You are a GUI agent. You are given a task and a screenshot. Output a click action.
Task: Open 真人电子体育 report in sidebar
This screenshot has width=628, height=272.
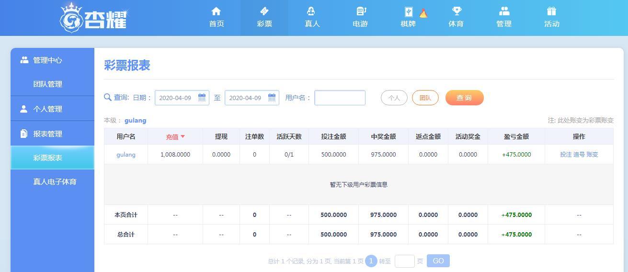[52, 181]
